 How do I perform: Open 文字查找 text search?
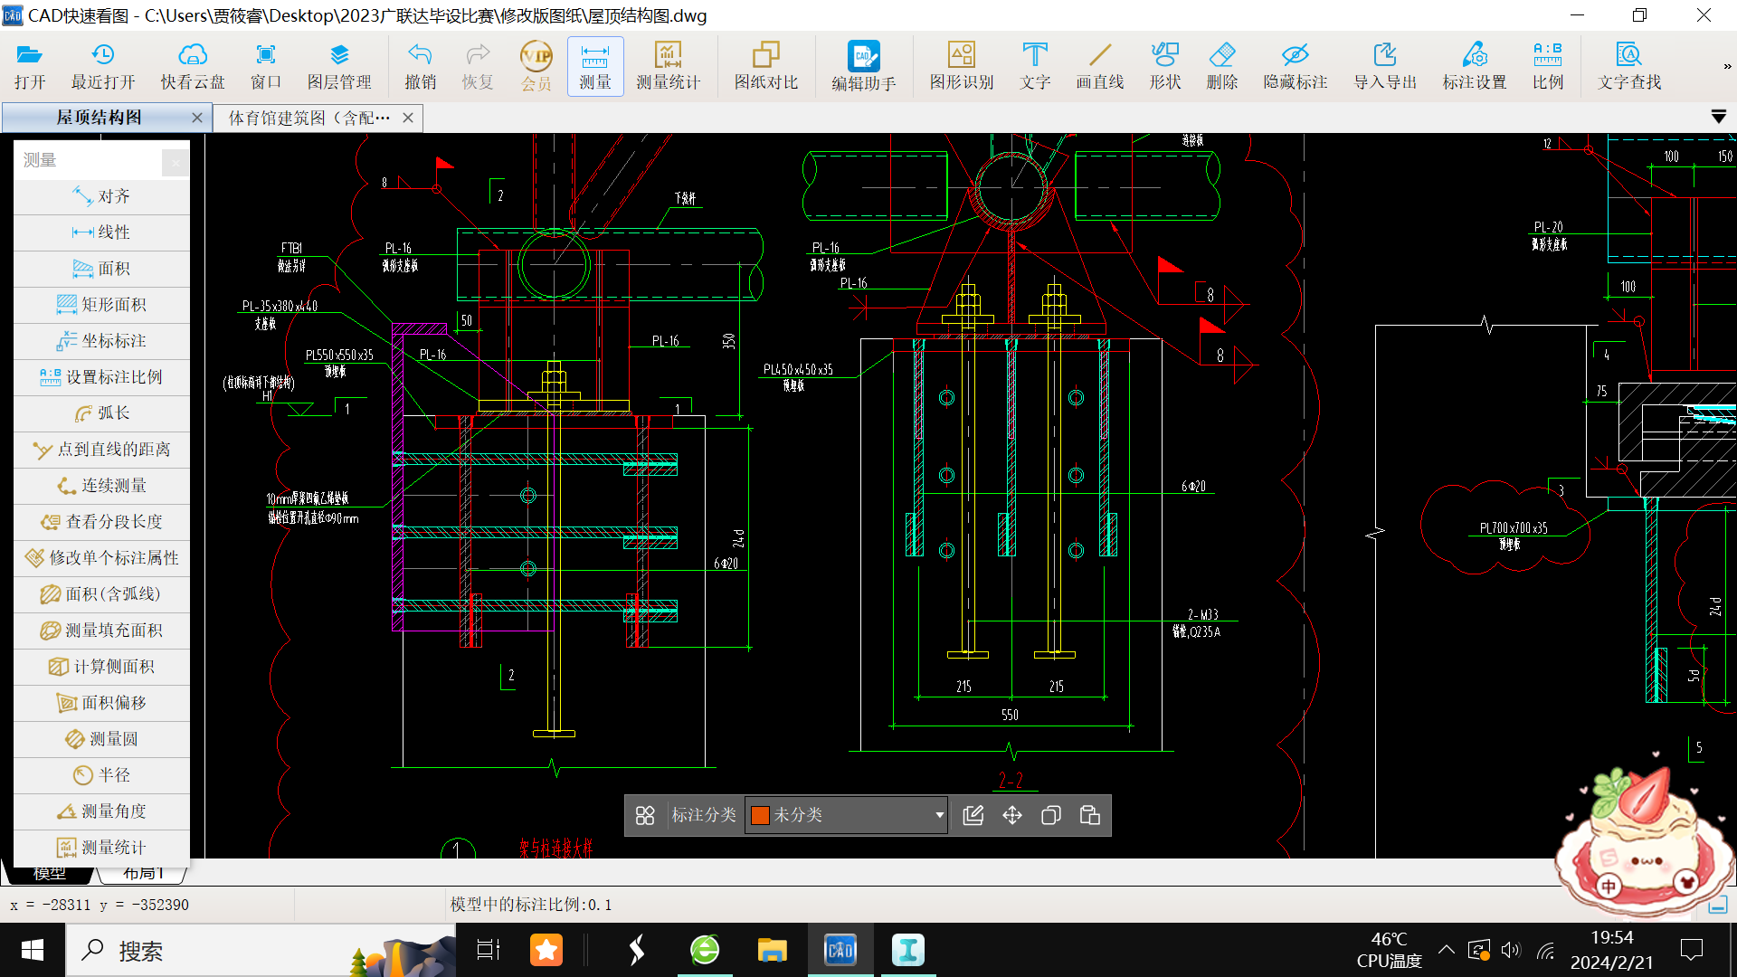point(1629,67)
